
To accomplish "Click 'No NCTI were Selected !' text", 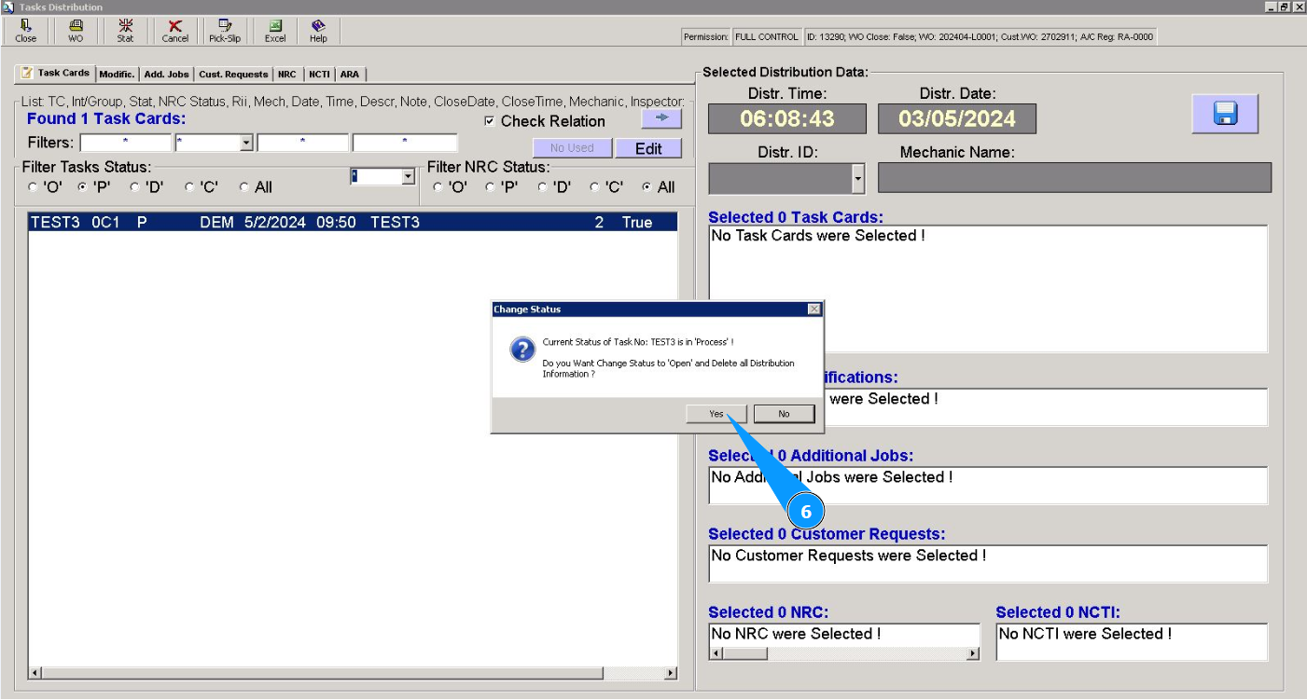I will pos(1085,634).
